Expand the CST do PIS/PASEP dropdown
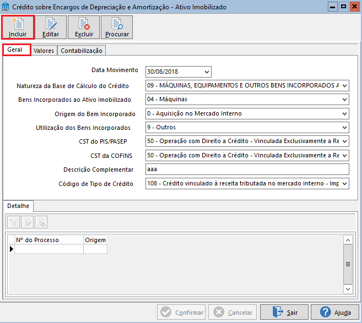The height and width of the screenshot is (323, 362). pos(344,141)
